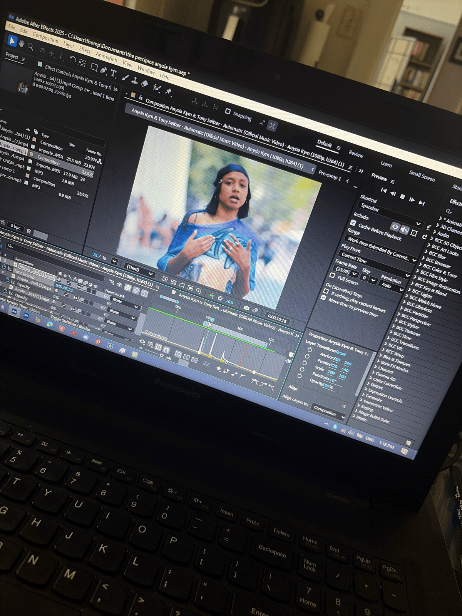
Task: Open Align Layers to Composition dropdown
Action: [329, 412]
